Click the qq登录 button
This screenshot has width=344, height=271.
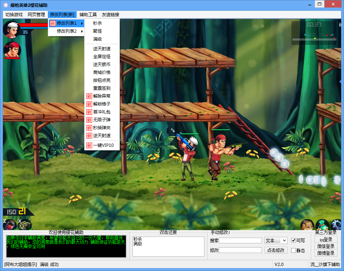[x=326, y=239]
